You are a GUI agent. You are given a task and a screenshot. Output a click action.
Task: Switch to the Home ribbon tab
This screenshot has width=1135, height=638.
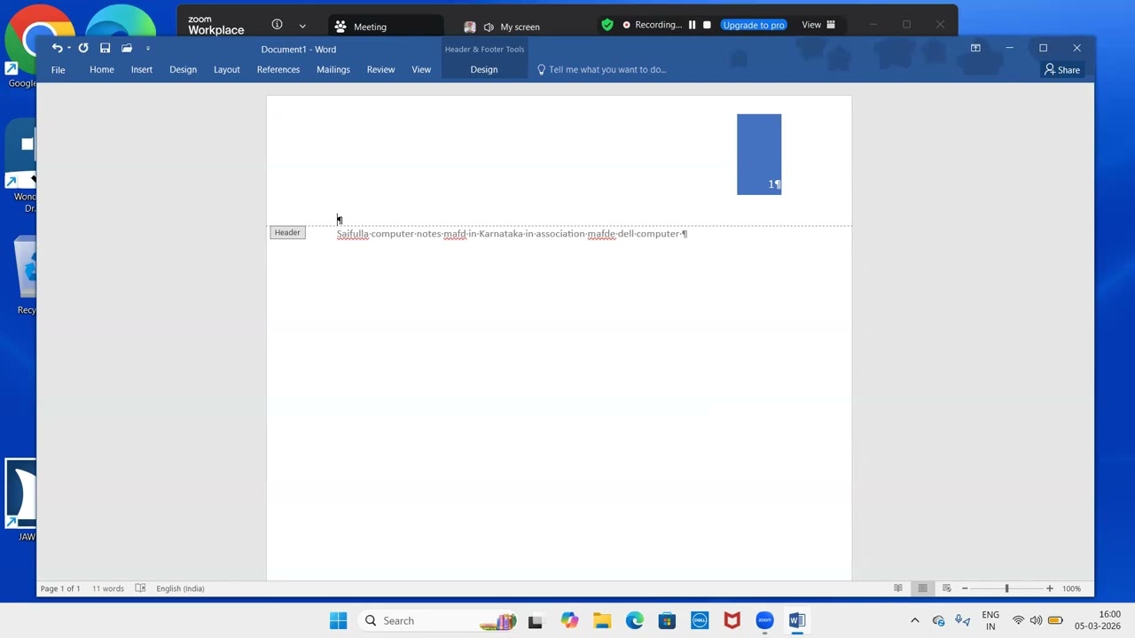102,69
